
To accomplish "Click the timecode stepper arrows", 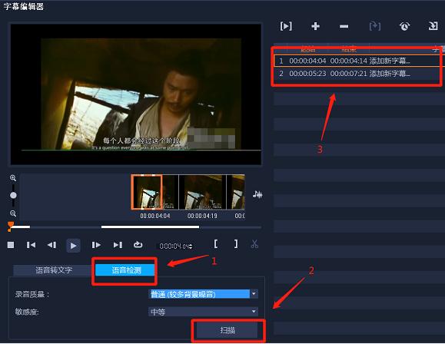I will (191, 246).
